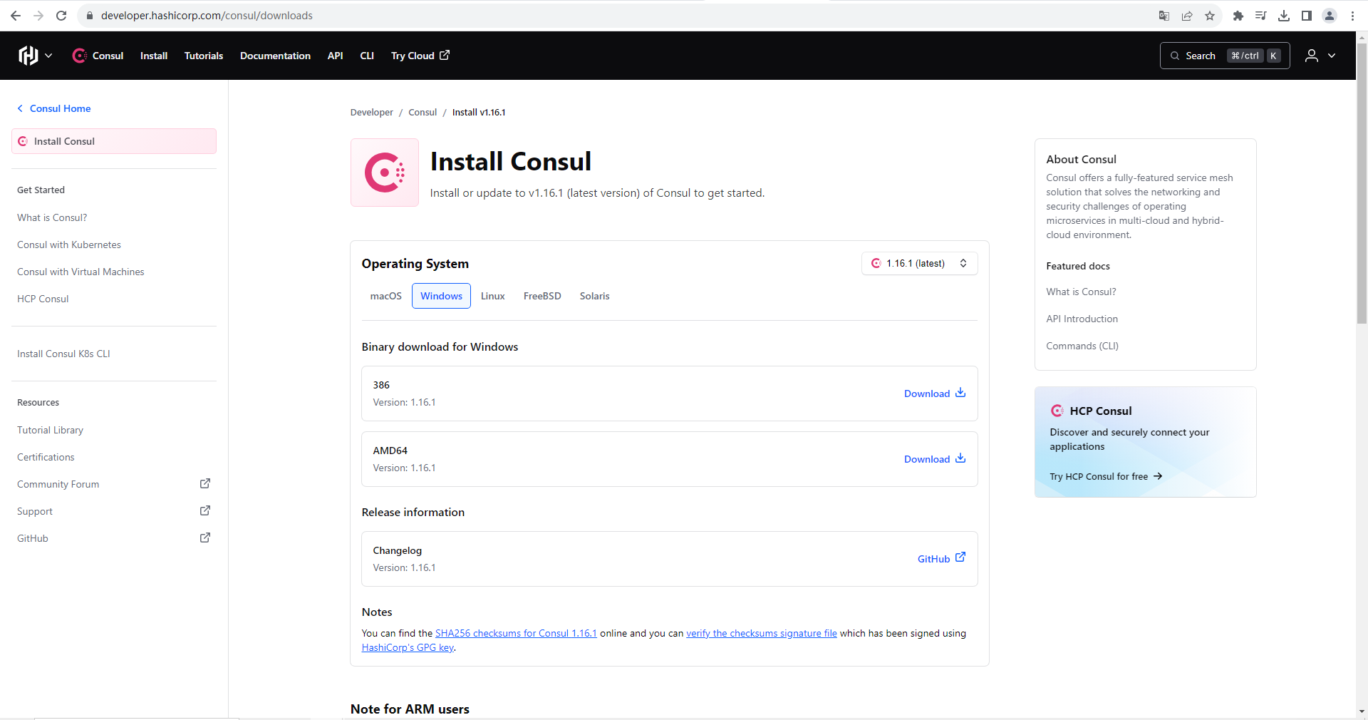Switch to macOS tab

coord(385,296)
